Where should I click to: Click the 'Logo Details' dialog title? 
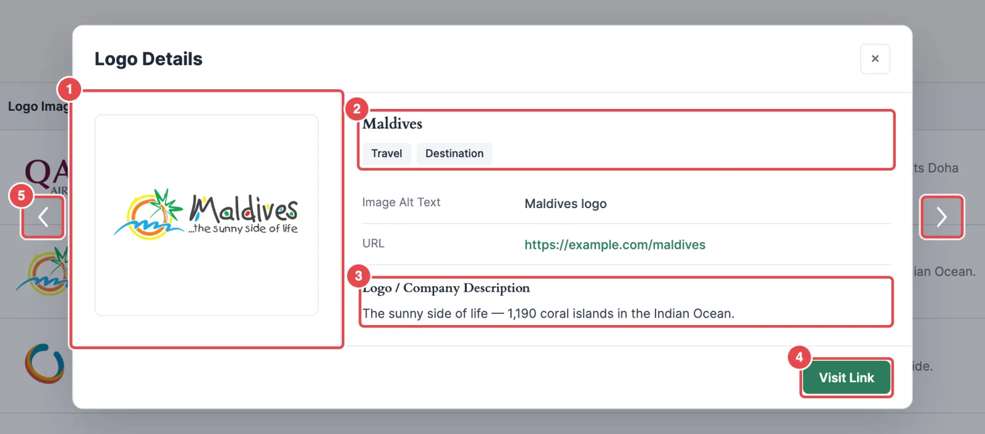[148, 59]
